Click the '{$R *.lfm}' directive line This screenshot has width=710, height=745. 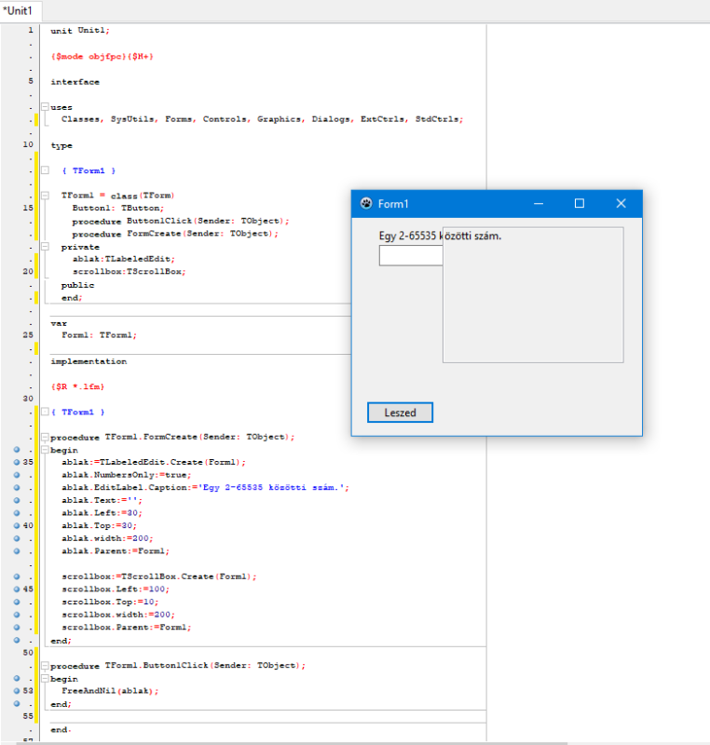[x=77, y=386]
